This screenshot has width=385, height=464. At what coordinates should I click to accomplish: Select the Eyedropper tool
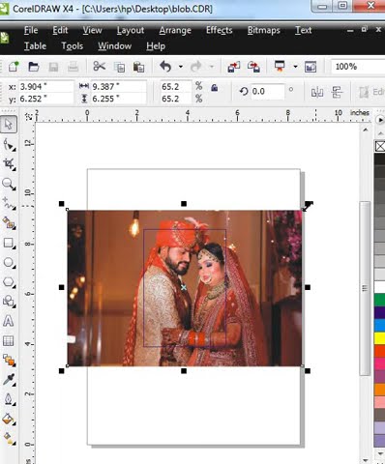9,380
